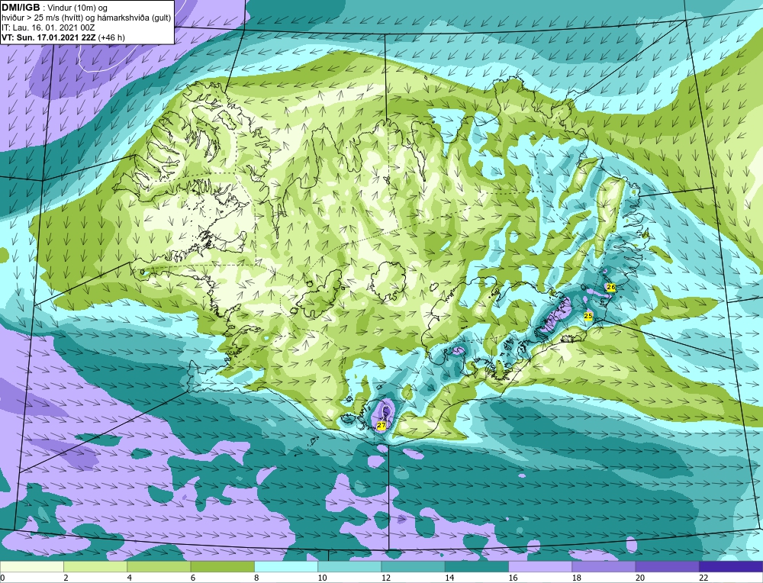This screenshot has width=763, height=583.
Task: Select the 4–6 m/s green legend swatch
Action: click(x=159, y=567)
